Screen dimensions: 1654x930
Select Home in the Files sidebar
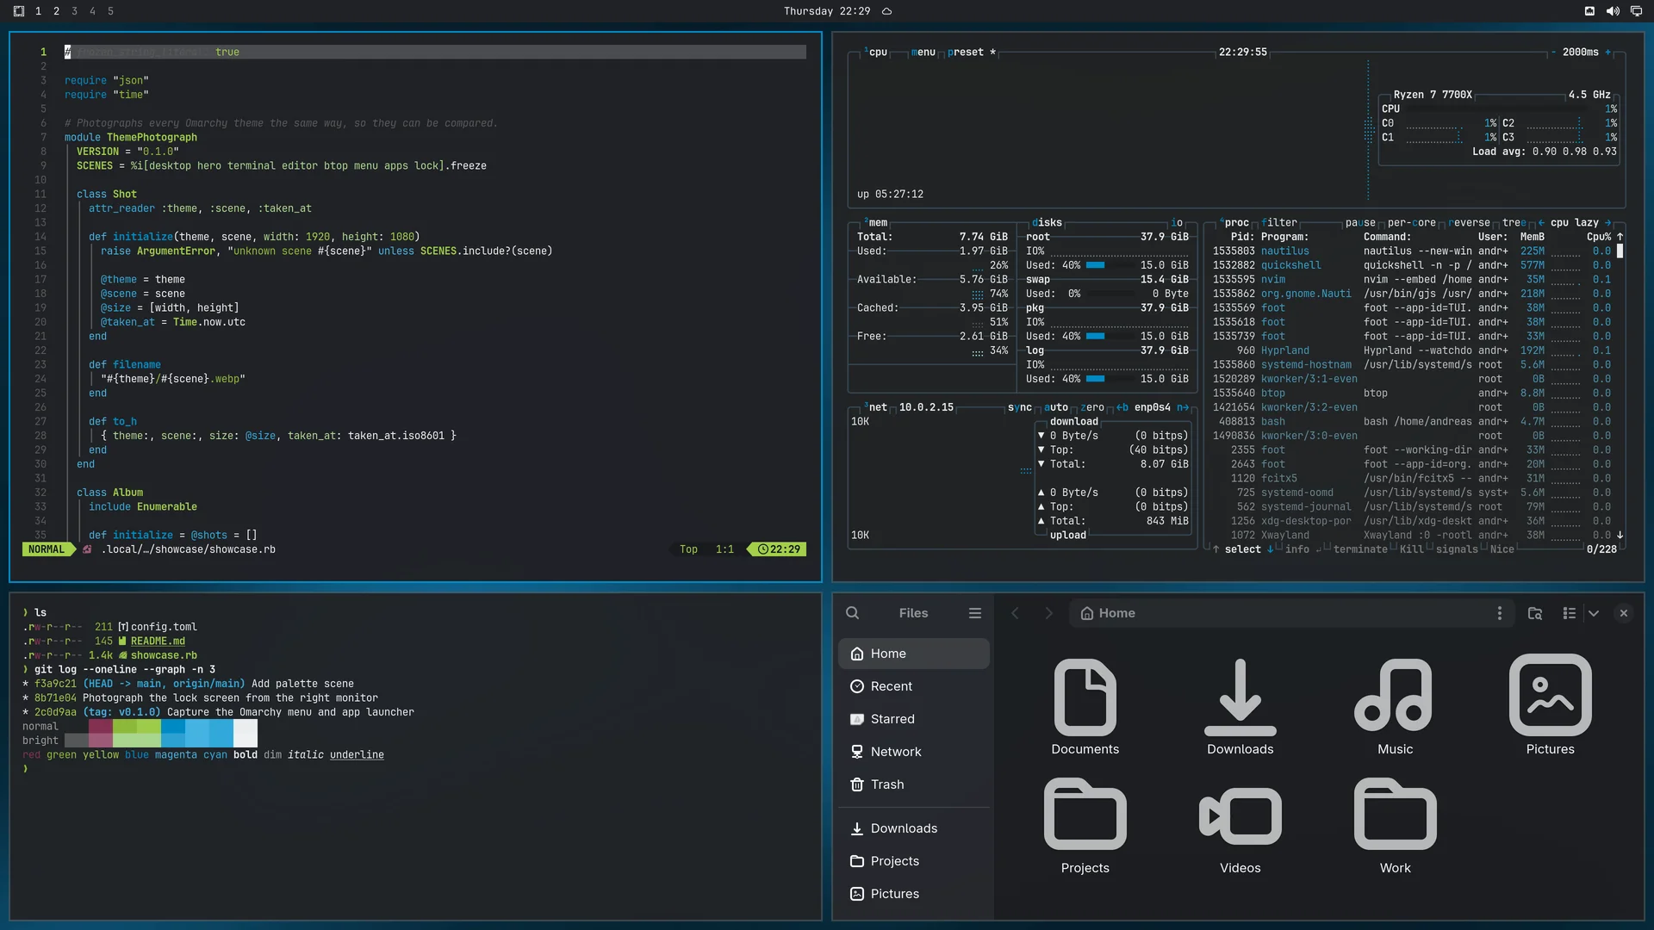[913, 654]
